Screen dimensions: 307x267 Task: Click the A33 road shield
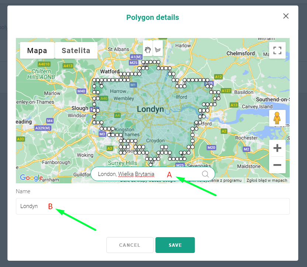click(20, 139)
